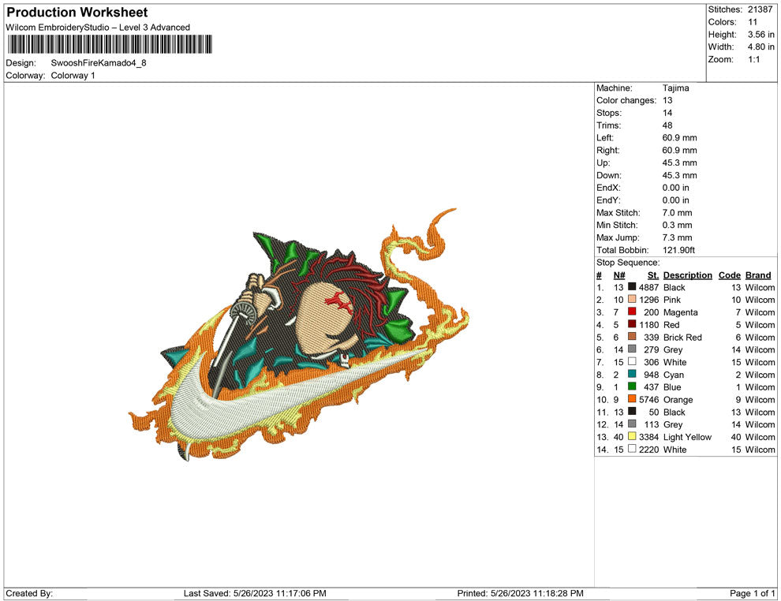Click the Page 1 of 1 label
Image resolution: width=781 pixels, height=601 pixels.
pyautogui.click(x=752, y=593)
